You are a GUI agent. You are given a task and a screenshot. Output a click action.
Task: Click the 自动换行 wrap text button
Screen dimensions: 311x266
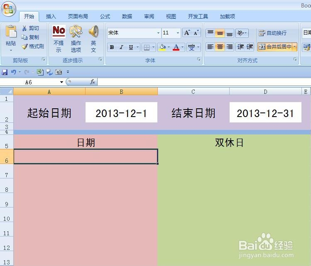tap(273, 33)
